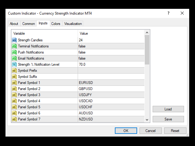Select the GBPUSD value cell
Viewport: 195px width, 146px height.
pos(111,89)
